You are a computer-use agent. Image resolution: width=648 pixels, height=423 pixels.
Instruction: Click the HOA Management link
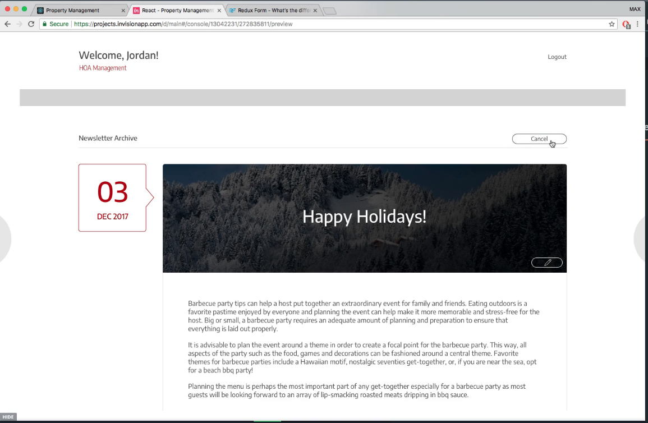[x=103, y=68]
